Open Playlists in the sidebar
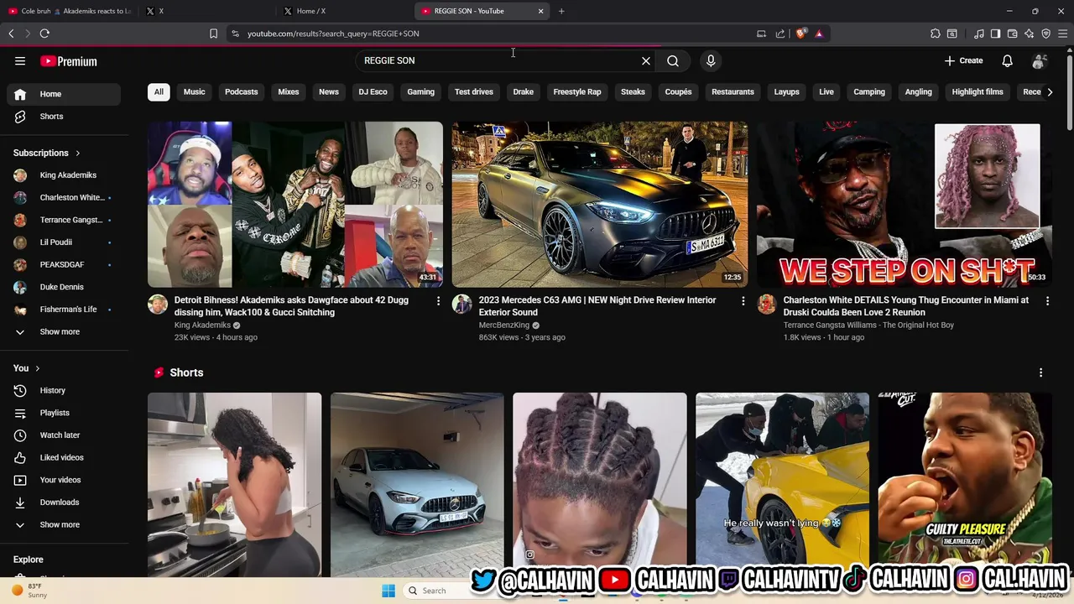 [x=64, y=413]
